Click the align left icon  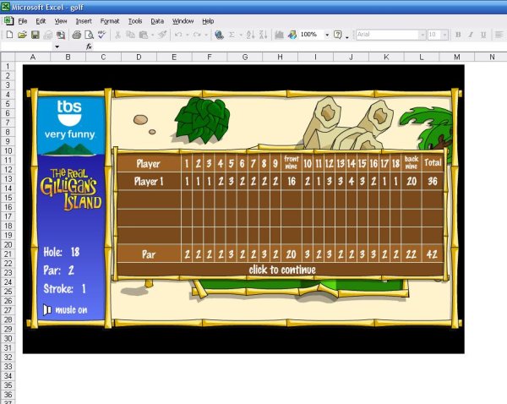(x=499, y=35)
